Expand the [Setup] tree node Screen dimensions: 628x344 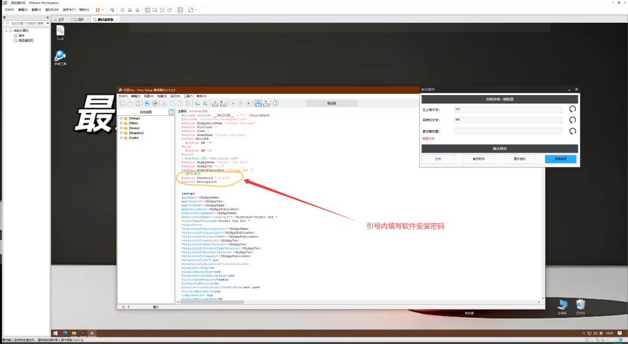pos(121,118)
